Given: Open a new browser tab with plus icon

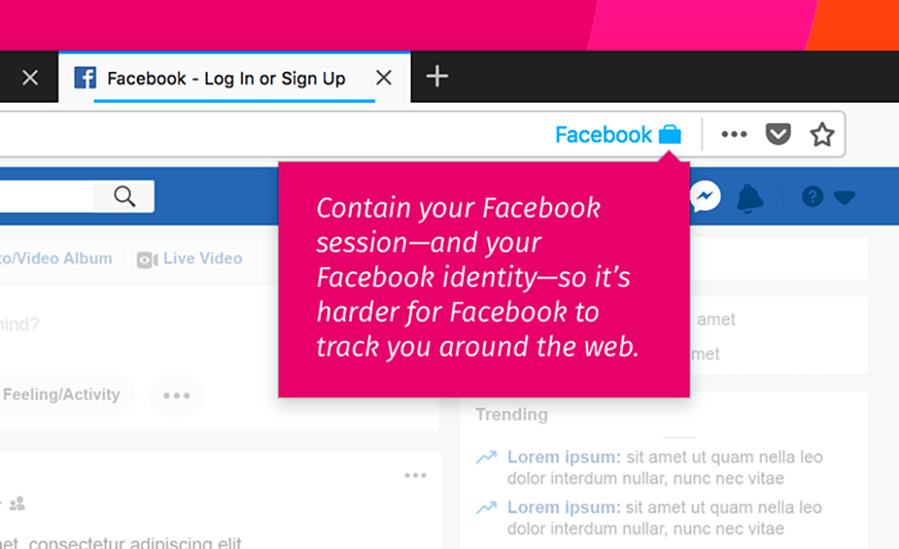Looking at the screenshot, I should pyautogui.click(x=437, y=76).
